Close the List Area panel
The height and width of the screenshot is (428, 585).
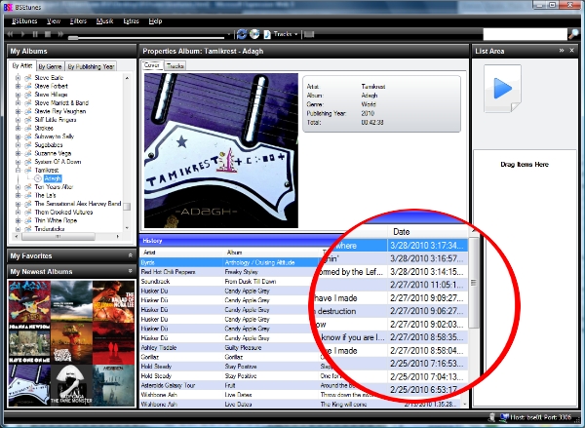572,51
